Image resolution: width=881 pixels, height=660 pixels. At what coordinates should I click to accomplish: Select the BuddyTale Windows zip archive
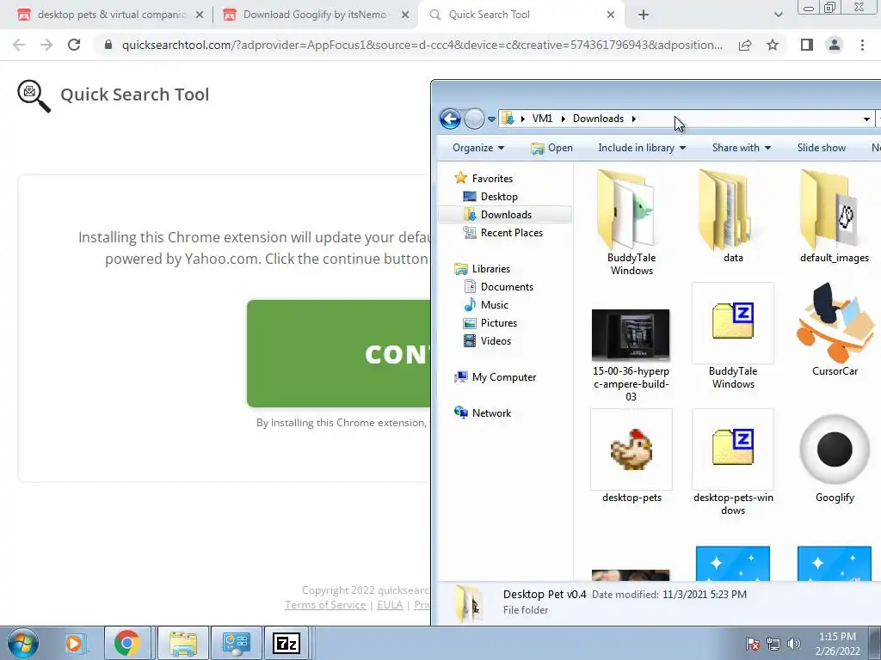(733, 321)
